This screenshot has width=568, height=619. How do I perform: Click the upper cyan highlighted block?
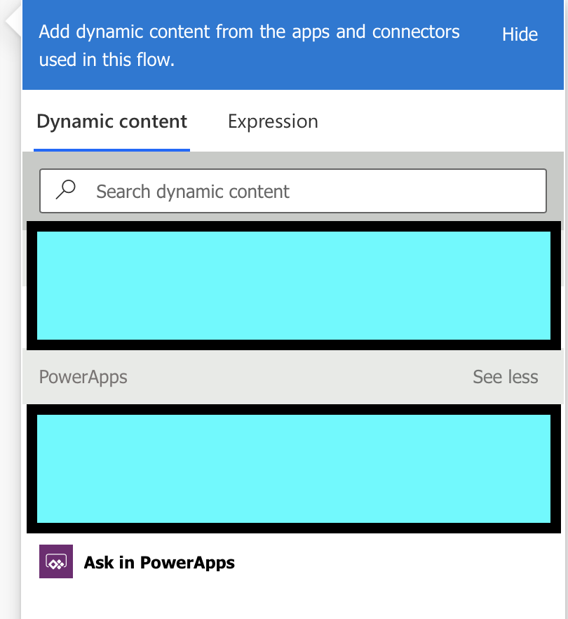293,286
